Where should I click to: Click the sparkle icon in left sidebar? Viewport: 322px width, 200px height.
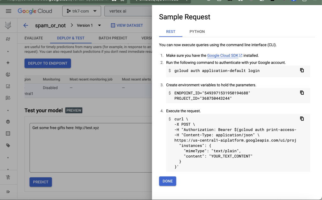(x=8, y=63)
